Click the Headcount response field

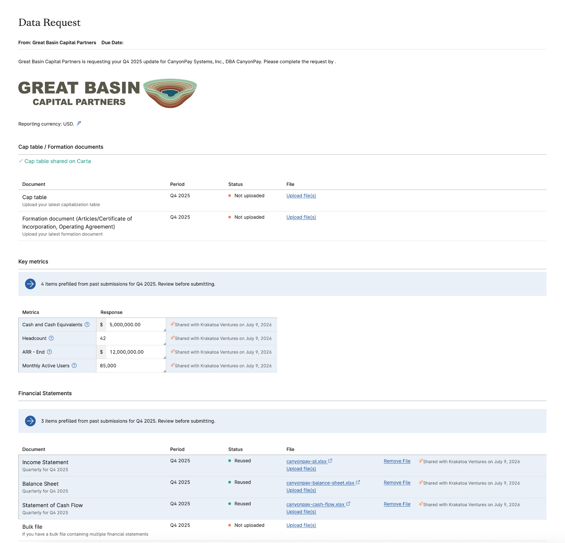pos(131,338)
